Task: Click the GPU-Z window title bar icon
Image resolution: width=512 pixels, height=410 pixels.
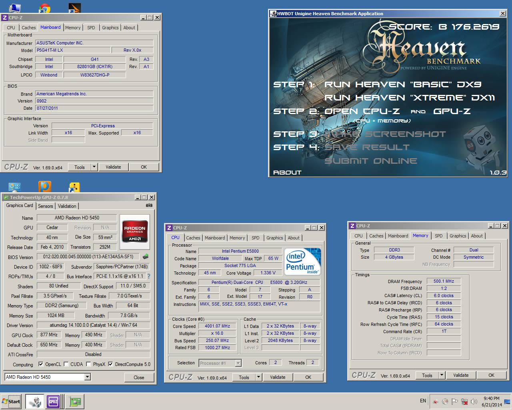Action: point(6,197)
